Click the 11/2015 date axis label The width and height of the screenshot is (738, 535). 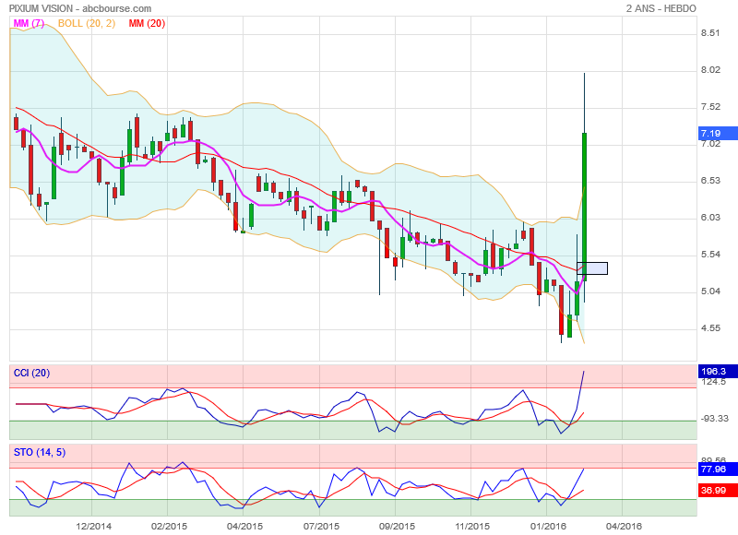click(x=472, y=526)
